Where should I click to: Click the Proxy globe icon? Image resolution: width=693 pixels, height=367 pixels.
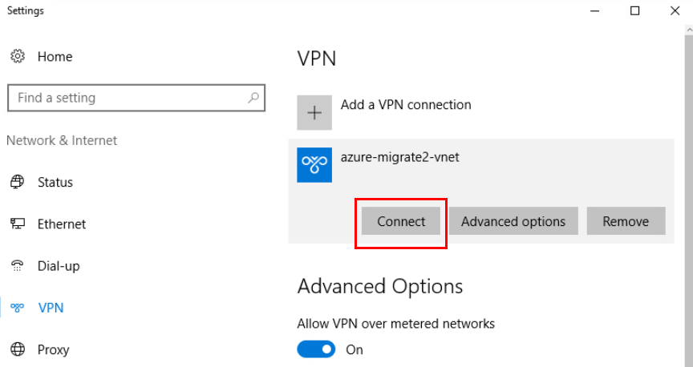click(18, 349)
